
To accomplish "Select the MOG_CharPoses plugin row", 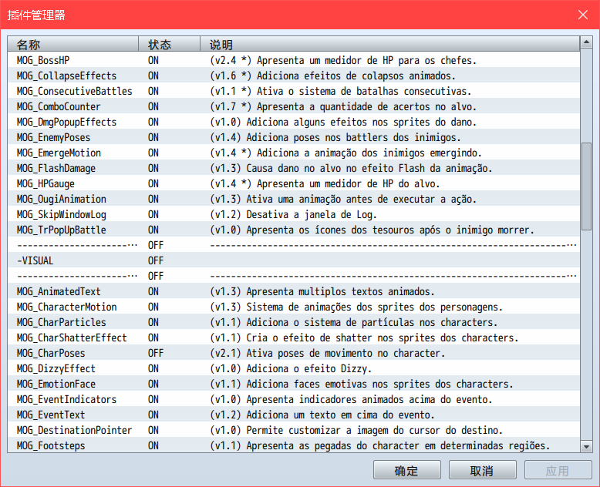I will 294,353.
